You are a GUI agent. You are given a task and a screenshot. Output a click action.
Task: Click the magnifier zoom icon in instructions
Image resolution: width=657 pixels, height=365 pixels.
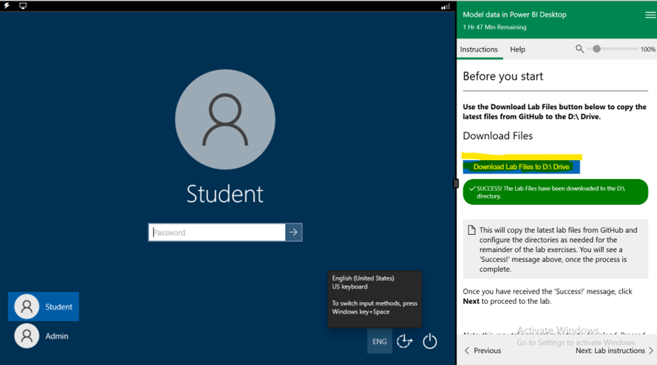(x=579, y=49)
